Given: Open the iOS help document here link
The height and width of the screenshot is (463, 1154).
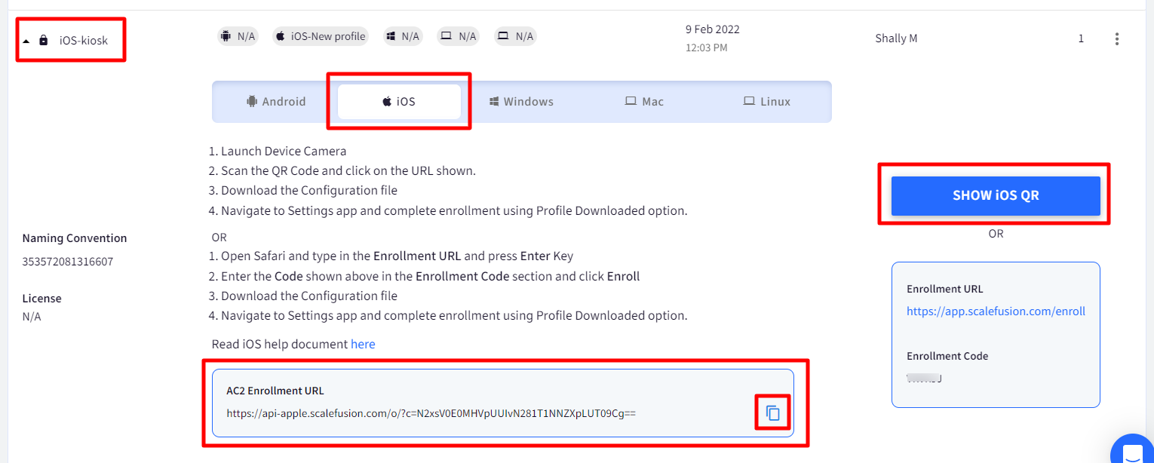Looking at the screenshot, I should (x=363, y=344).
